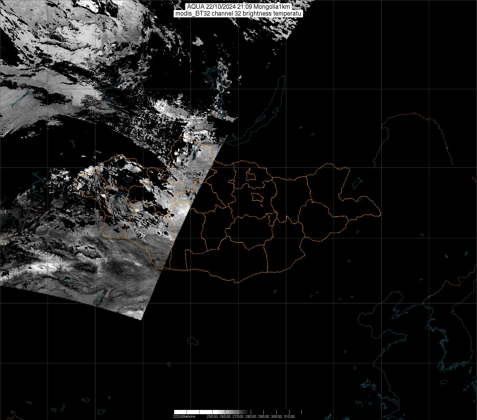Click the Uvs Lake outline in northwest Mongolia
This screenshot has width=477, height=420.
tap(121, 163)
